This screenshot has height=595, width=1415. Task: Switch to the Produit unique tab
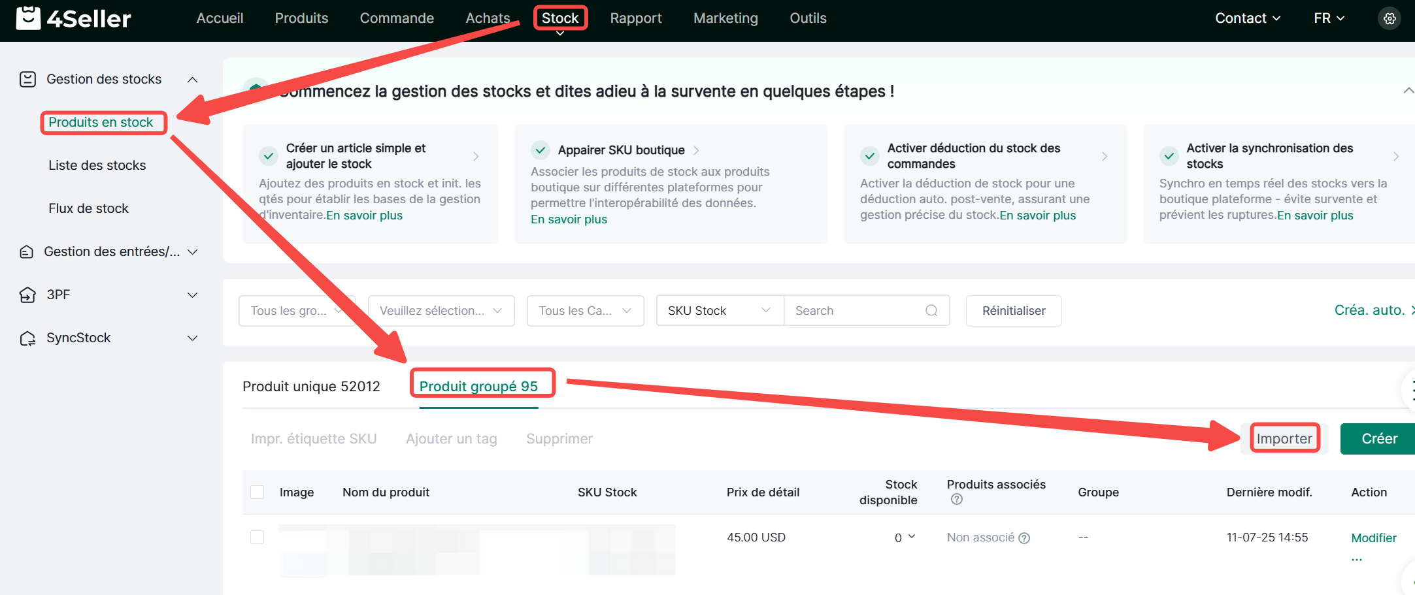(311, 387)
